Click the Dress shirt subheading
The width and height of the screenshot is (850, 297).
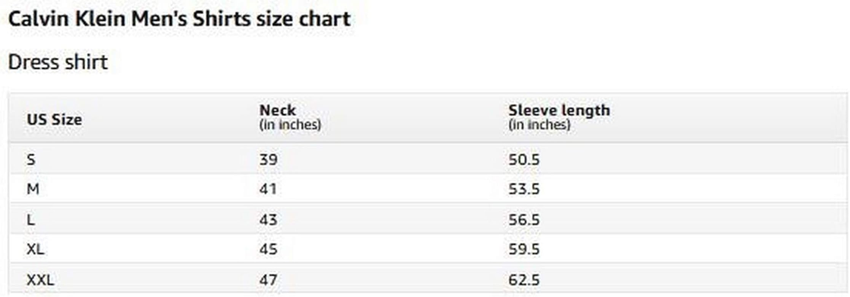coord(58,62)
